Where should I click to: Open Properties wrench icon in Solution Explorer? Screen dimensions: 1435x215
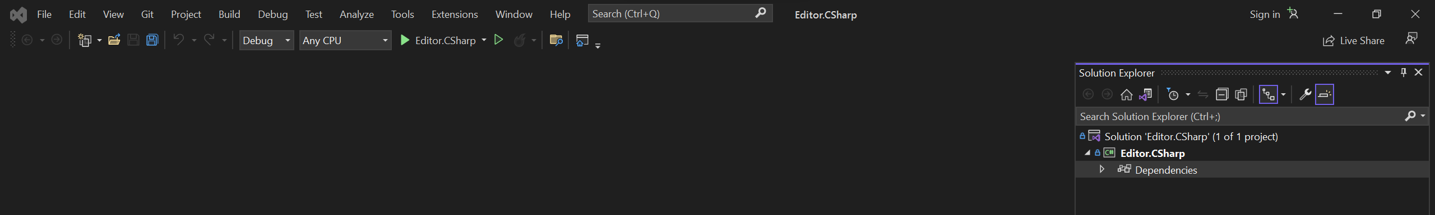coord(1305,94)
